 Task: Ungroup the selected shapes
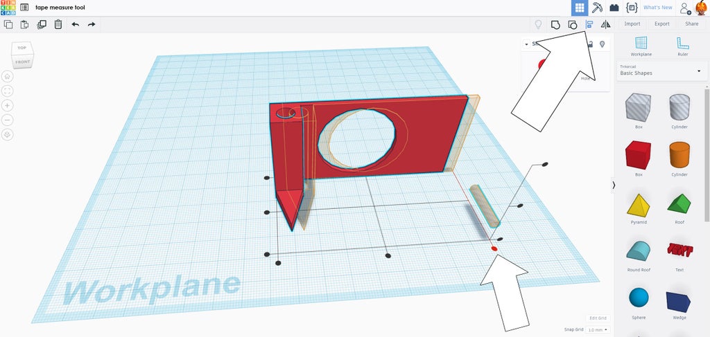coord(573,24)
